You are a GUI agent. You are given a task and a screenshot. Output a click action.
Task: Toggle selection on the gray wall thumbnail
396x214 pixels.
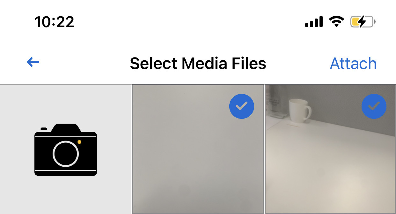(198, 149)
